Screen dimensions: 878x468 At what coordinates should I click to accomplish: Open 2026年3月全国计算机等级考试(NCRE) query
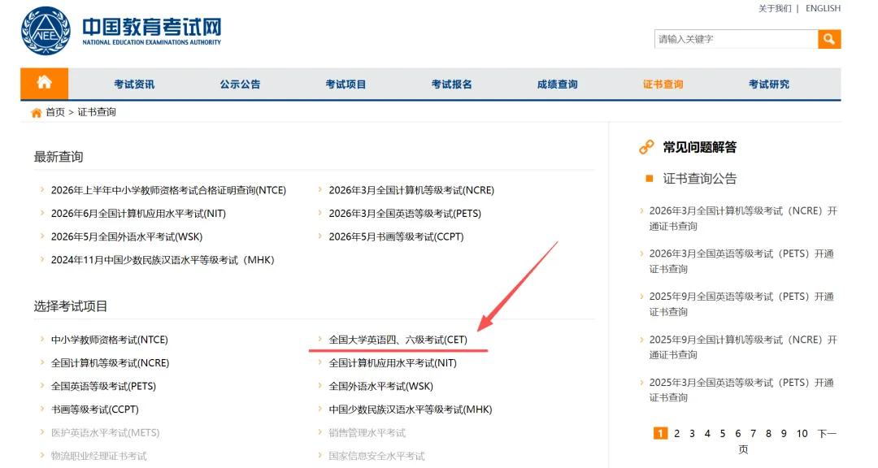411,190
